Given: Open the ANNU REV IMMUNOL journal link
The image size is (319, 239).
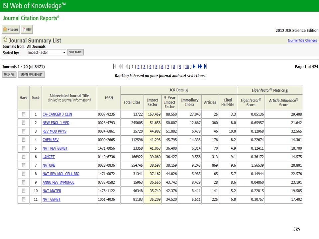Looking at the screenshot, I should pyautogui.click(x=58, y=183).
